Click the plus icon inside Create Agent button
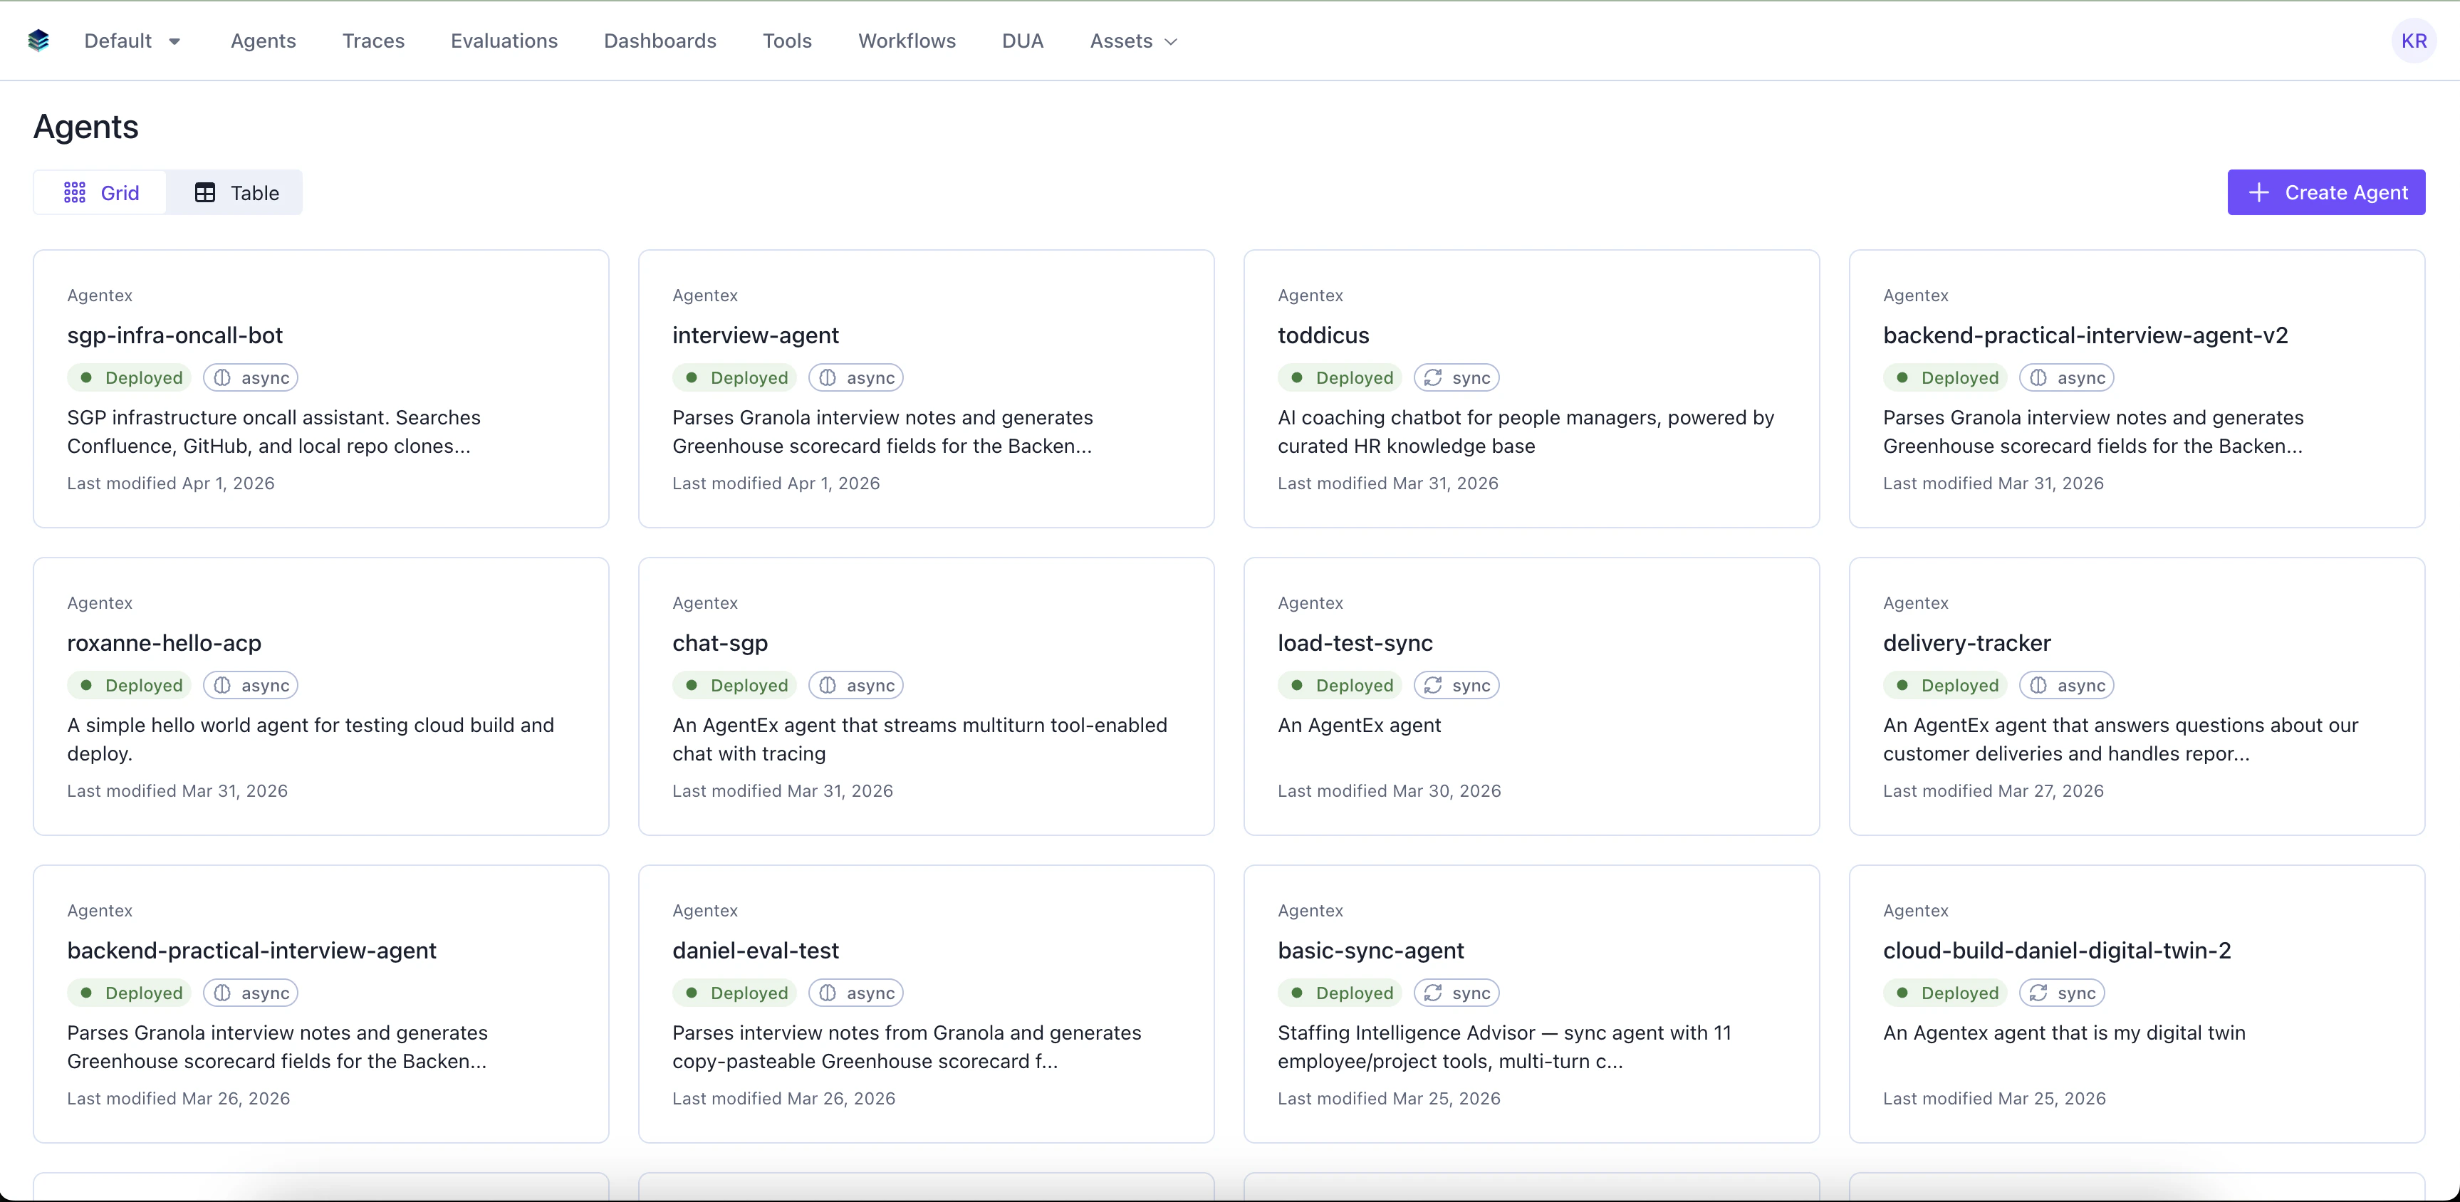 tap(2258, 192)
